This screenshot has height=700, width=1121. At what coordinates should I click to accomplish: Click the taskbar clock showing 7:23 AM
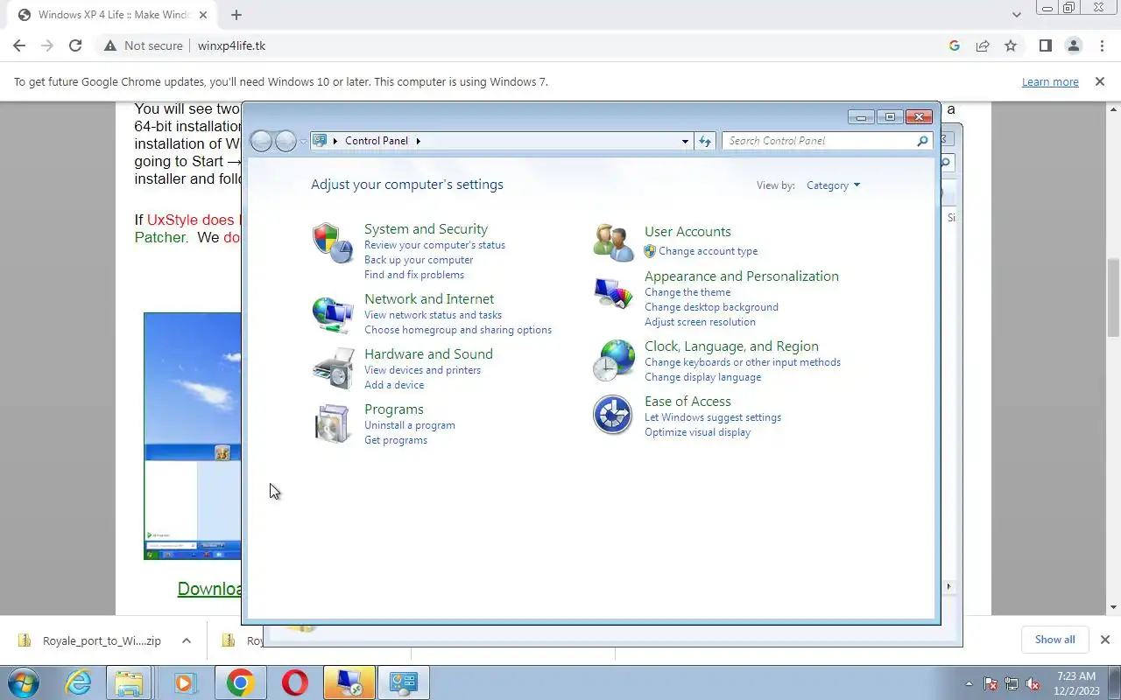tap(1076, 683)
